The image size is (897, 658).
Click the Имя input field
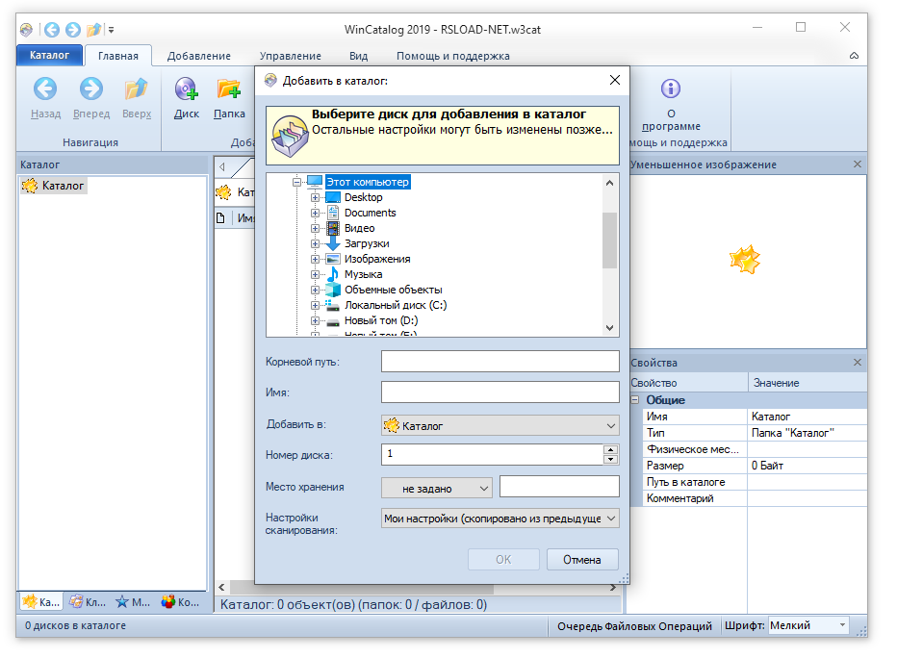coord(500,392)
